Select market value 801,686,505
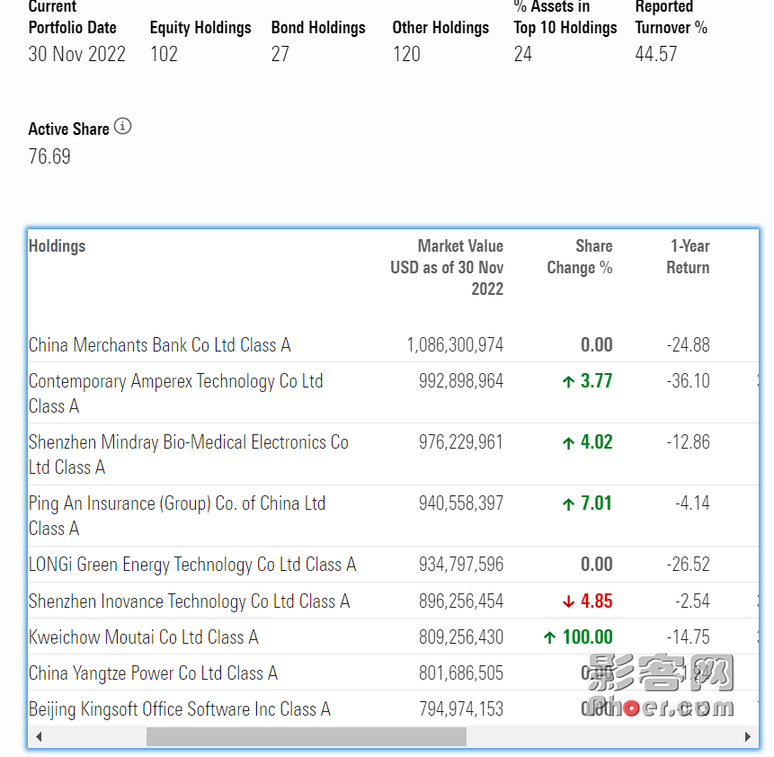 pos(461,673)
